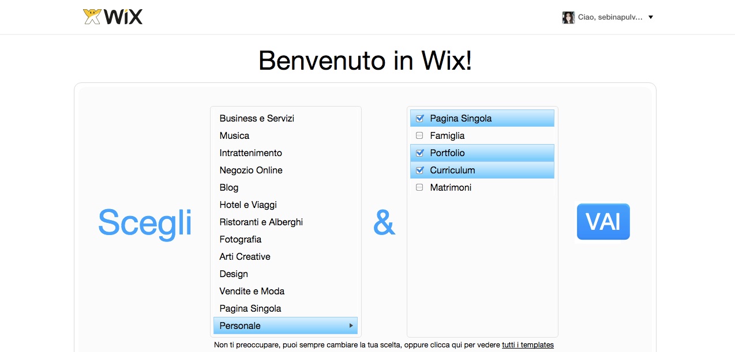The height and width of the screenshot is (352, 735).
Task: Uncheck the Pagina Singola checkbox
Action: (x=419, y=119)
